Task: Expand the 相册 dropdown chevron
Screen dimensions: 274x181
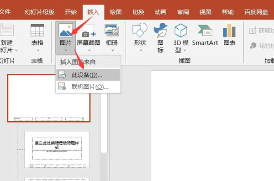Action: tap(112, 50)
